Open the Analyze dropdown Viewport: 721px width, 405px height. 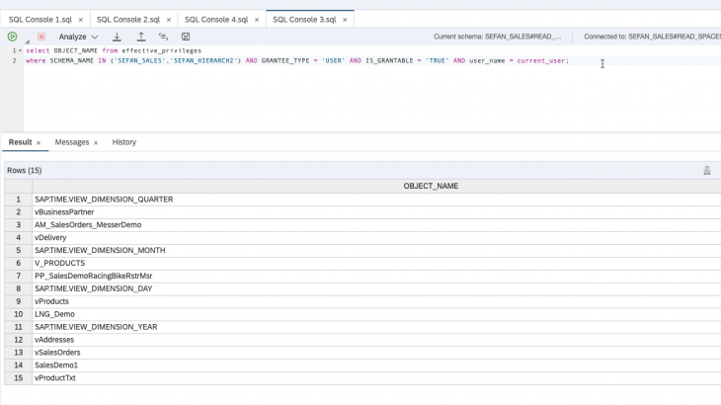78,37
